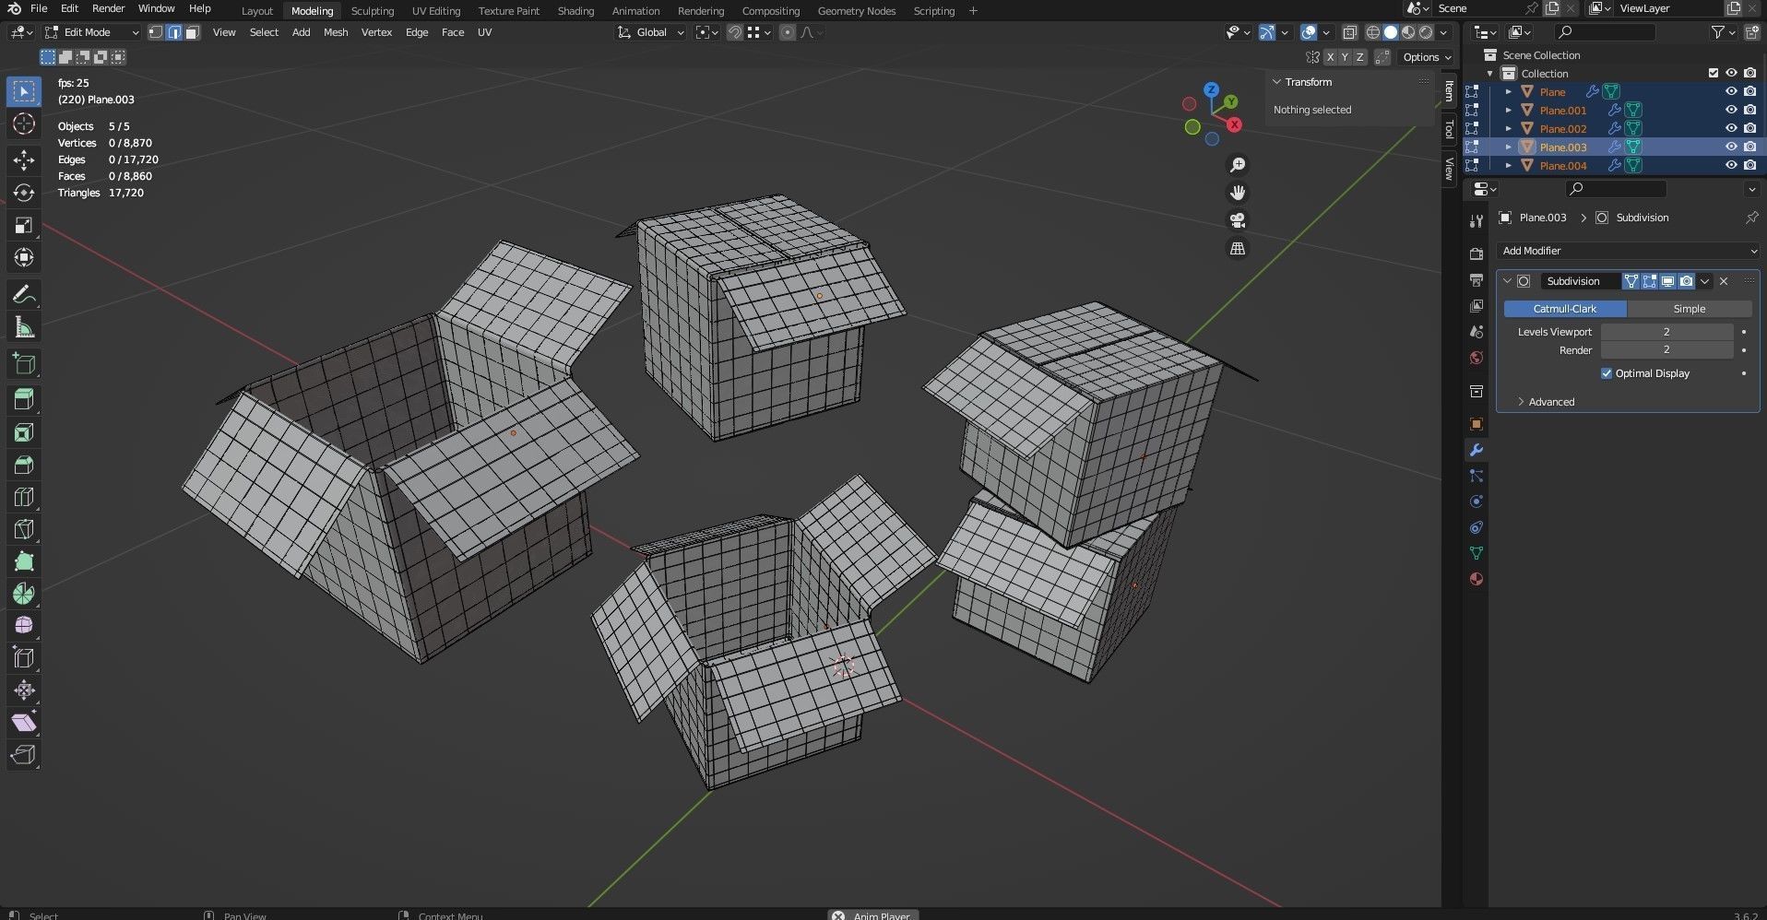Screen dimensions: 1767x920
Task: Disable Plane.002 in renders camera icon
Action: (x=1749, y=128)
